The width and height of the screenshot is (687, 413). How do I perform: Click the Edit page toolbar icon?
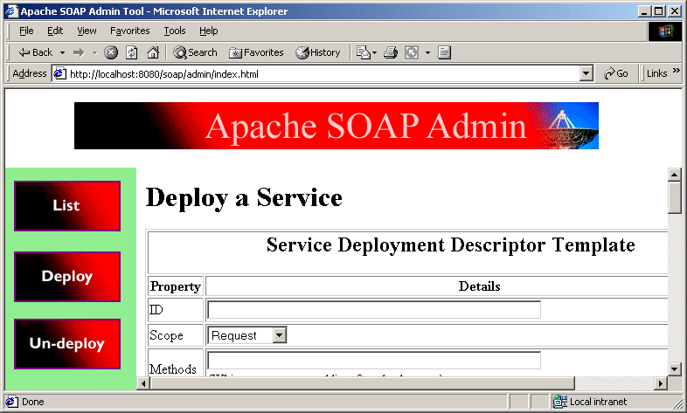[x=412, y=52]
